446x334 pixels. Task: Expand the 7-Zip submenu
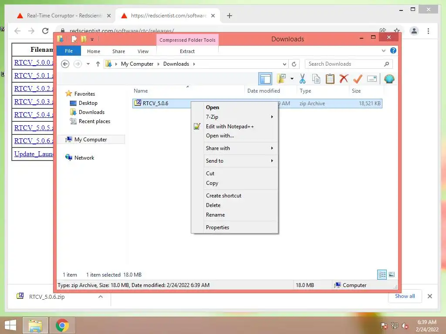point(240,117)
